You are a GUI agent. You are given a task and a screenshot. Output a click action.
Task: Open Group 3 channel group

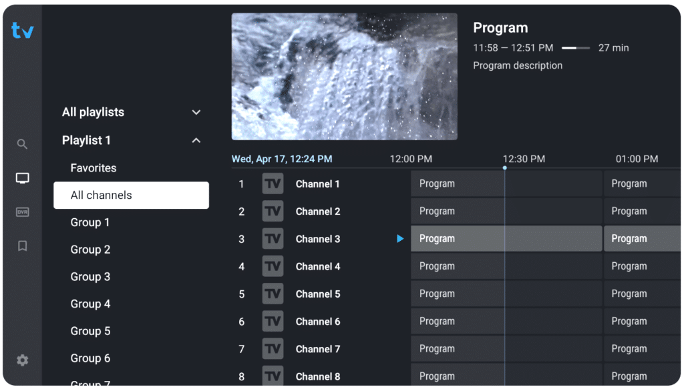click(x=90, y=277)
